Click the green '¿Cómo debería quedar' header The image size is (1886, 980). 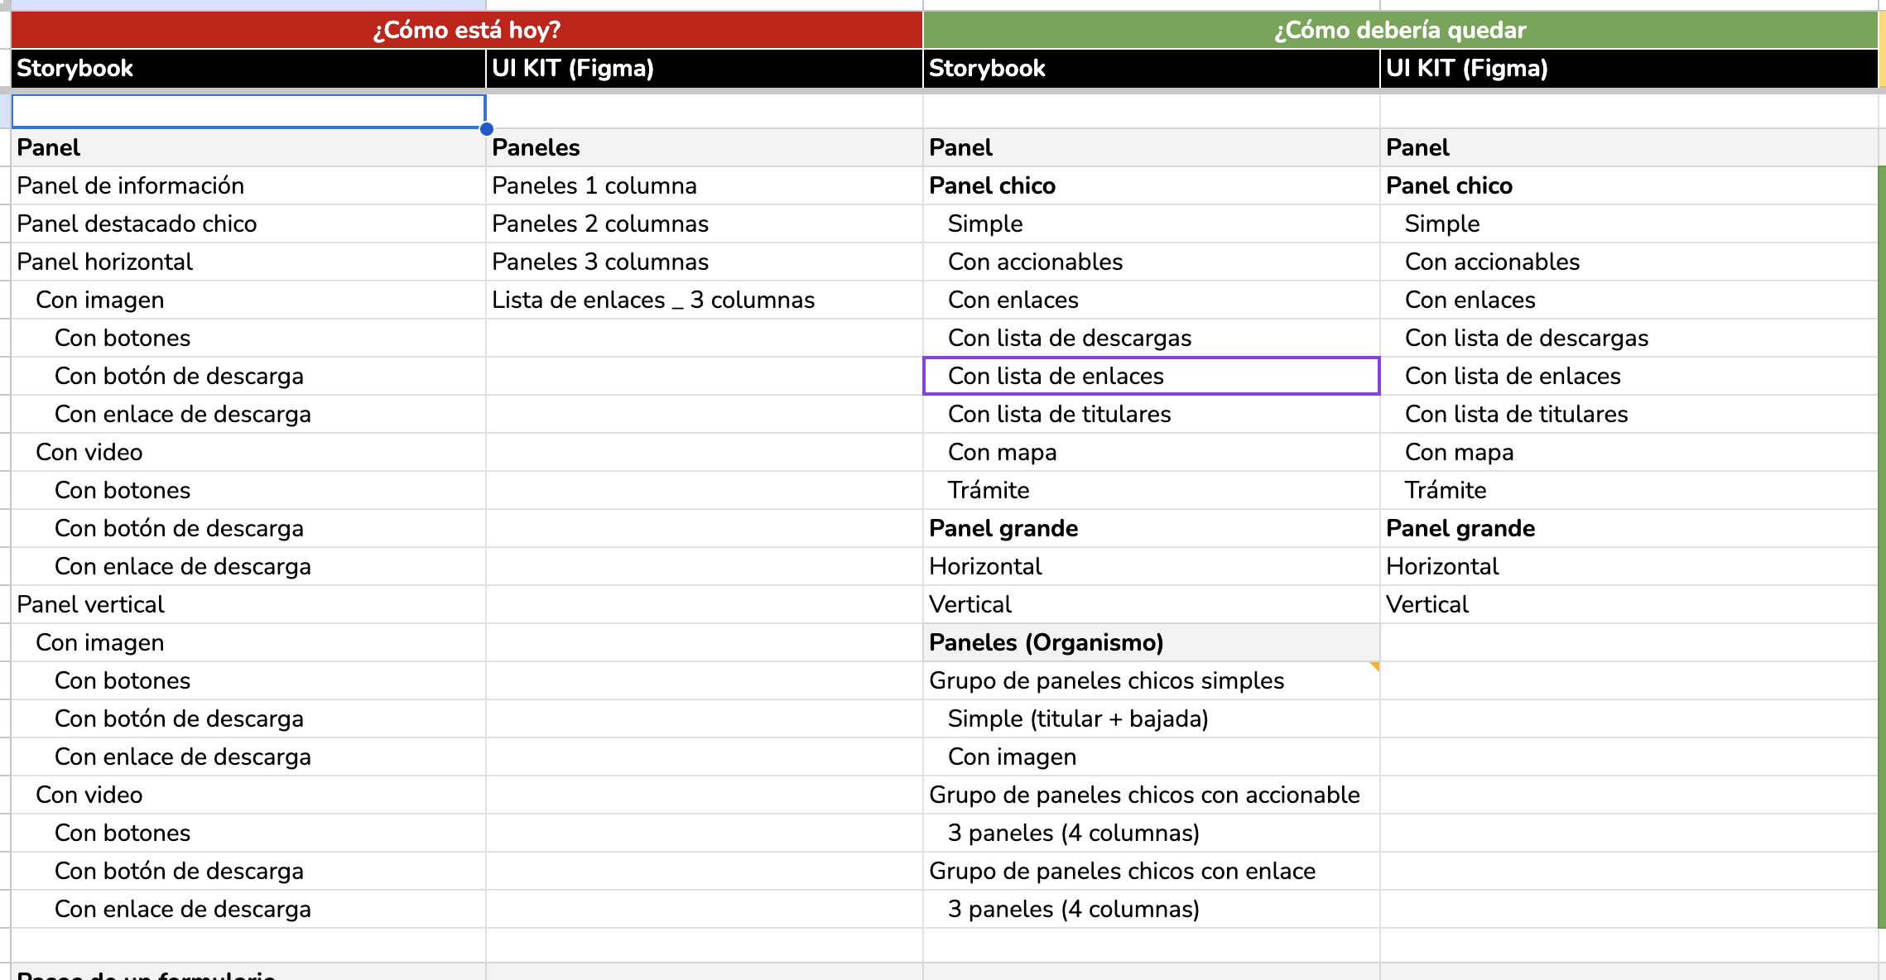pyautogui.click(x=1399, y=30)
